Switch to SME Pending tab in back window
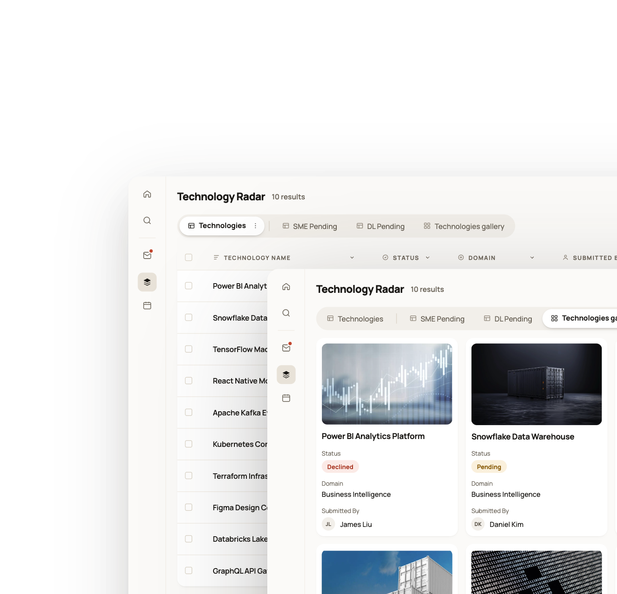Screen dimensions: 617x594 coord(310,226)
